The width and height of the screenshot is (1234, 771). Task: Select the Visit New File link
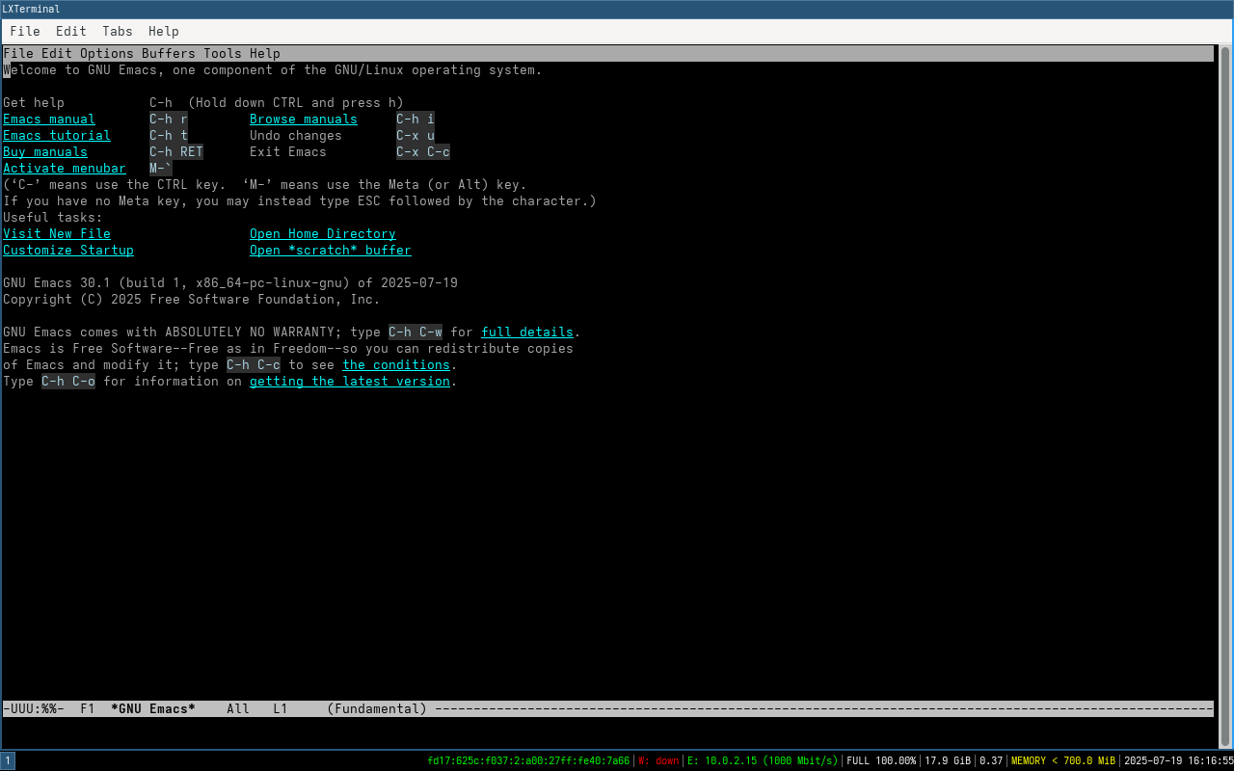[x=57, y=234]
